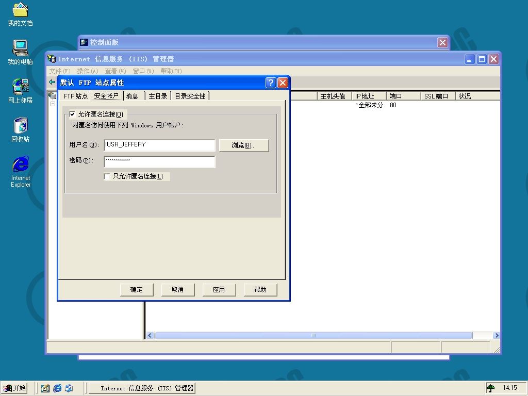Click the horizontal scrollbar right arrow
The height and width of the screenshot is (396, 528).
496,335
